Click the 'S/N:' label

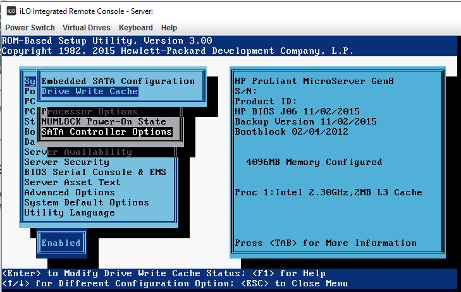point(246,92)
